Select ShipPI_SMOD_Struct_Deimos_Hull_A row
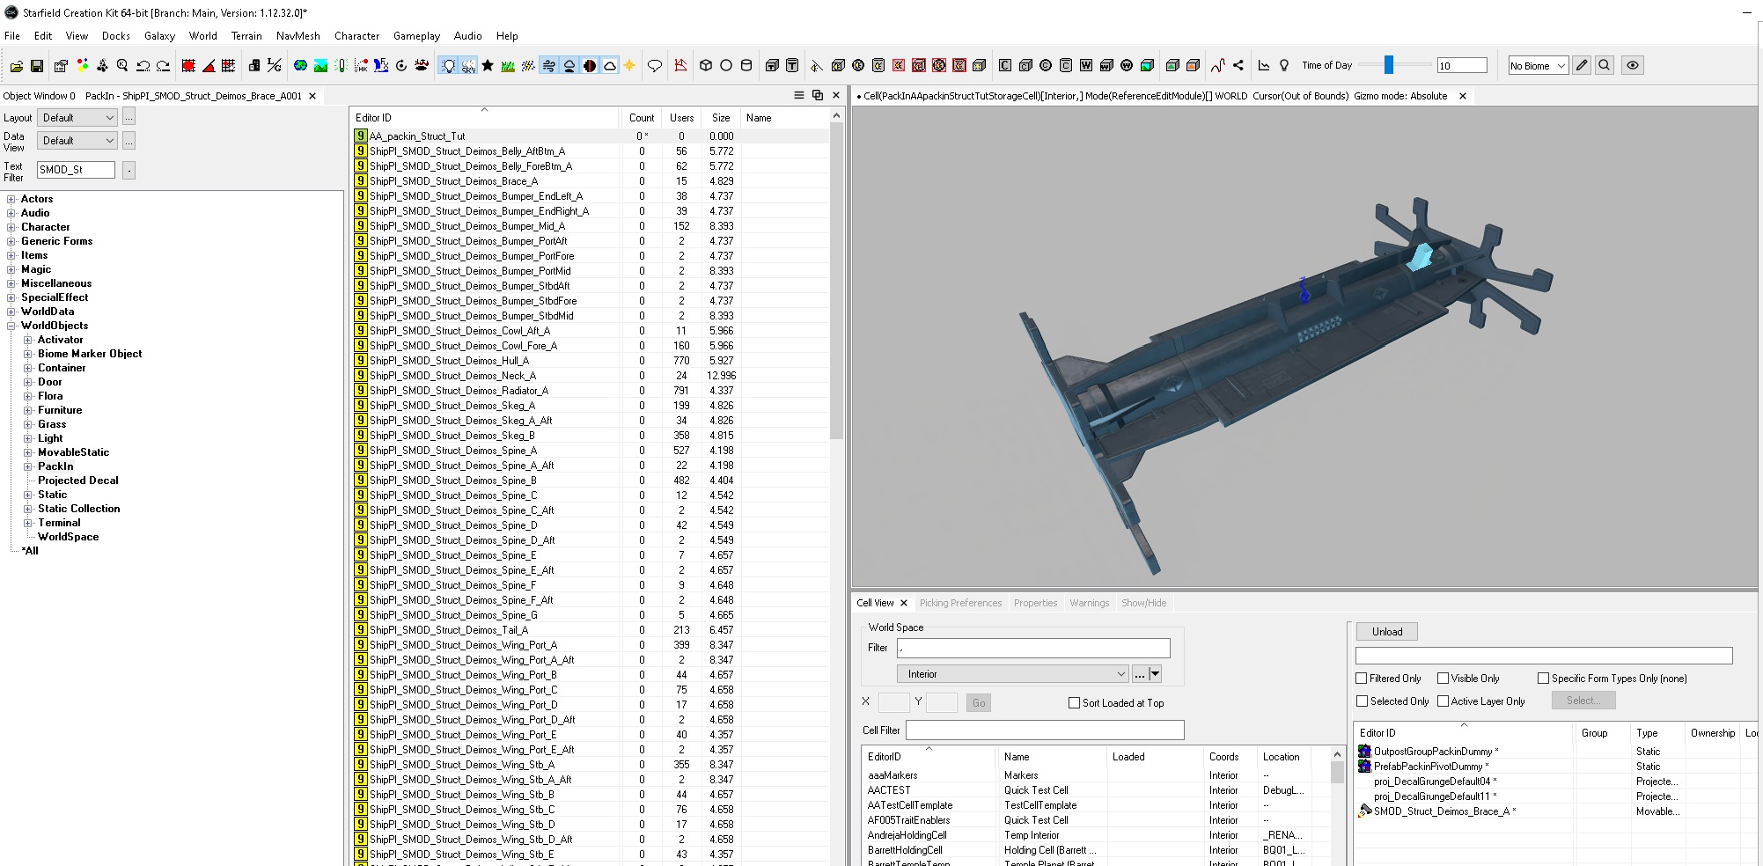The width and height of the screenshot is (1763, 866). 590,361
